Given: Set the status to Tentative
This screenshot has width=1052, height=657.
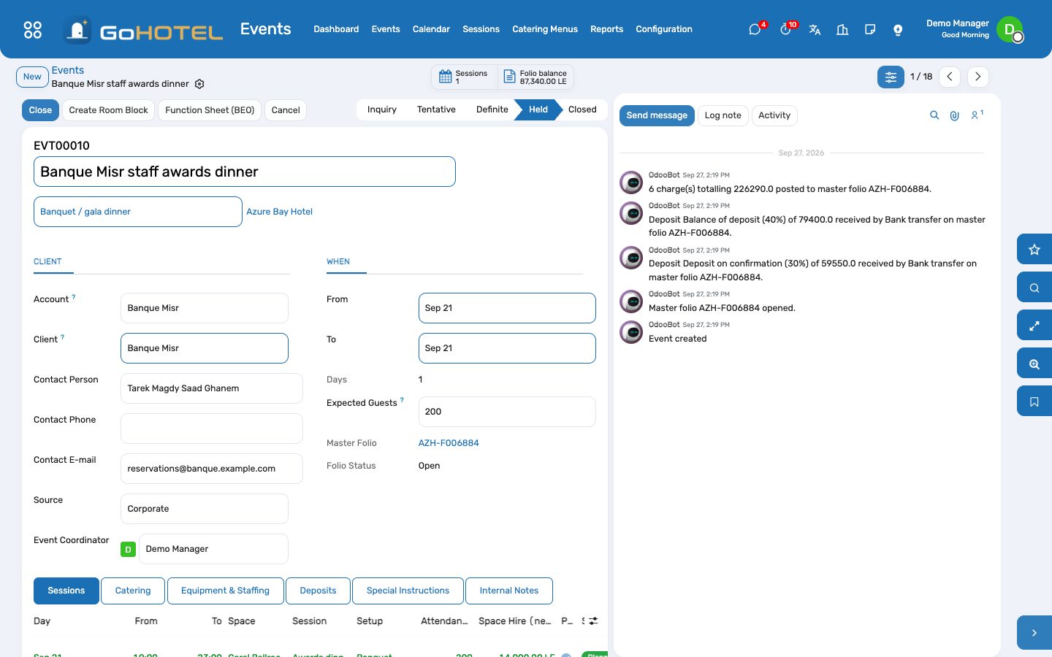Looking at the screenshot, I should pos(436,109).
